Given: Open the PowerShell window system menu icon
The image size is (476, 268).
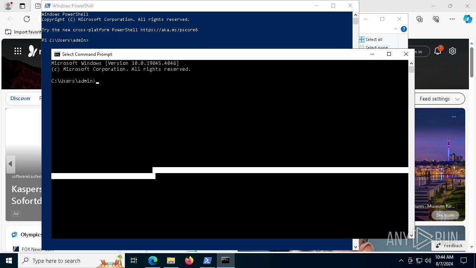Looking at the screenshot, I should tap(48, 6).
